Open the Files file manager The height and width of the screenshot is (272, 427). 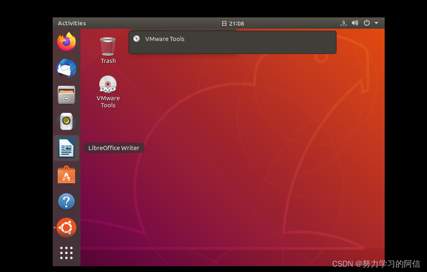click(x=66, y=95)
